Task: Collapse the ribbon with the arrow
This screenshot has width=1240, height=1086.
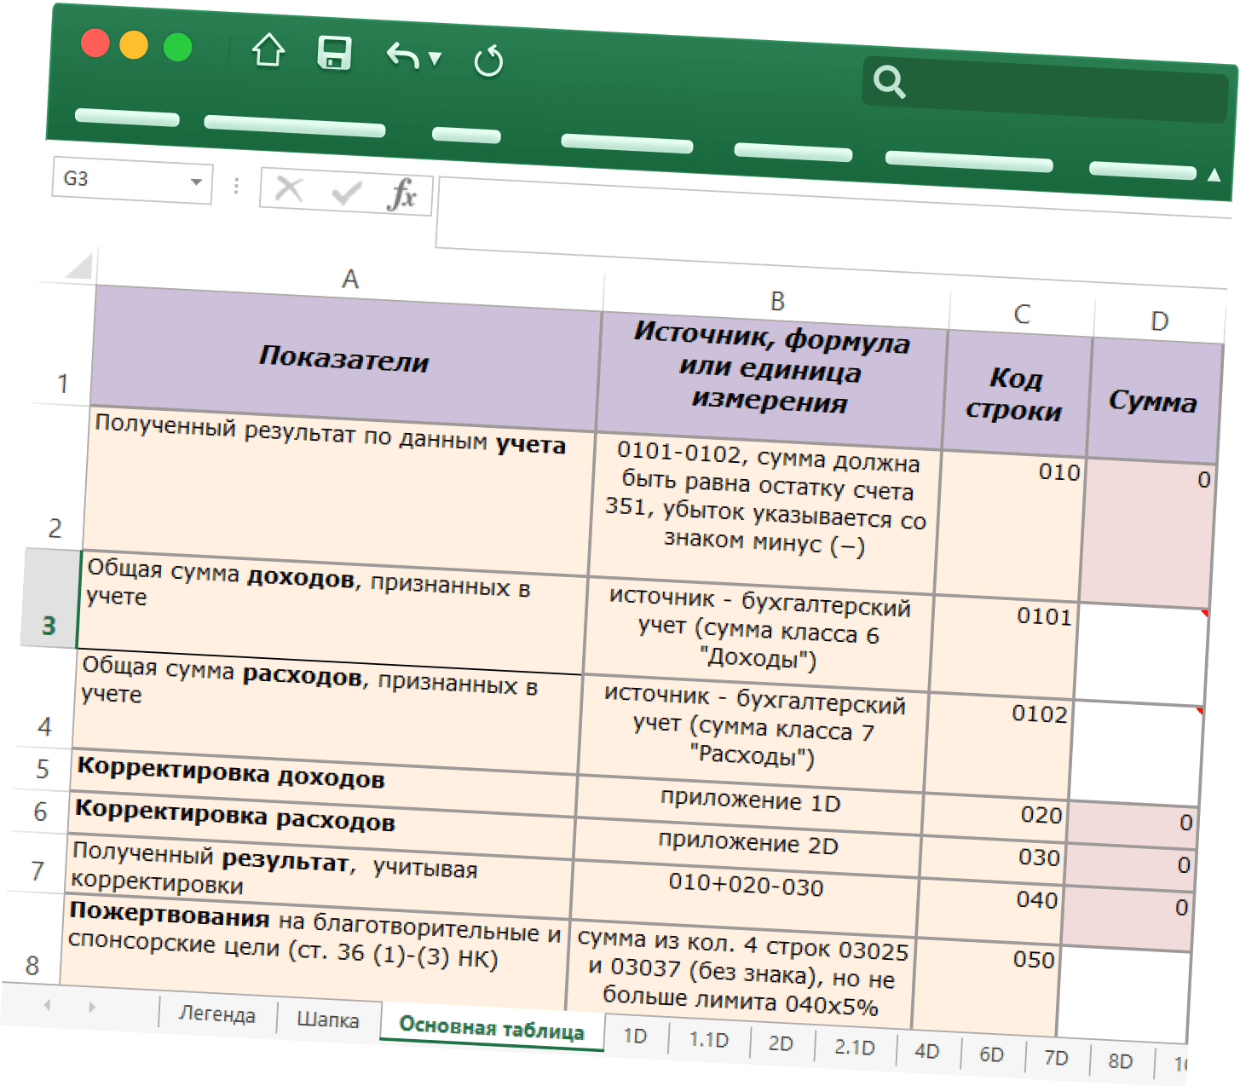Action: 1214,175
